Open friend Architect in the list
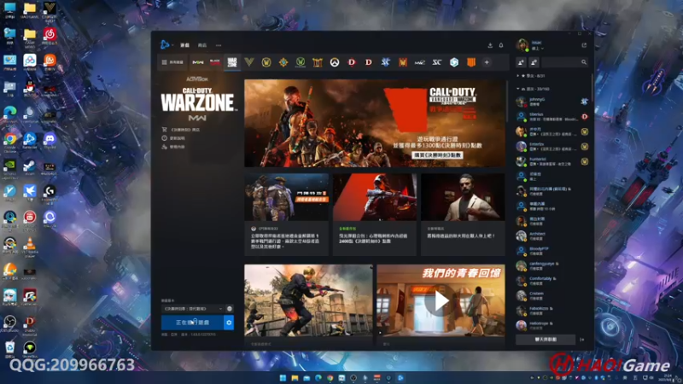 coord(552,236)
